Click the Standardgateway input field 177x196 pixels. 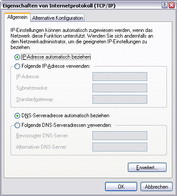tap(120, 99)
